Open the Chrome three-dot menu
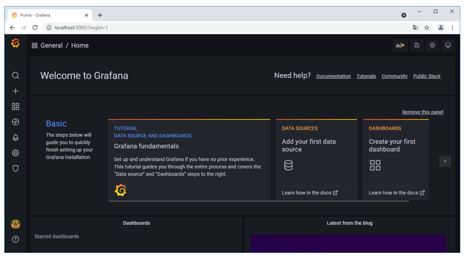The width and height of the screenshot is (467, 259). pos(452,28)
